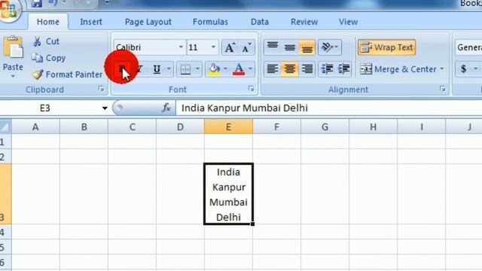Switch to the View tab
This screenshot has height=271, width=482.
[348, 22]
